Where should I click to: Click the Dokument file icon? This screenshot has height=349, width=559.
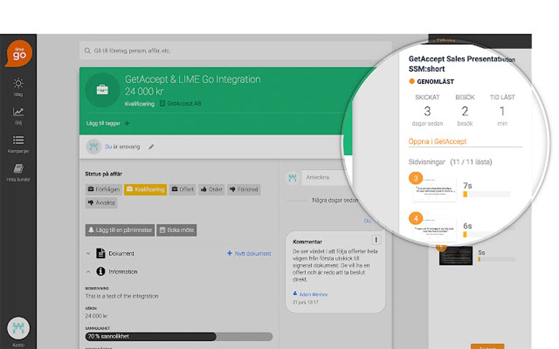[100, 253]
